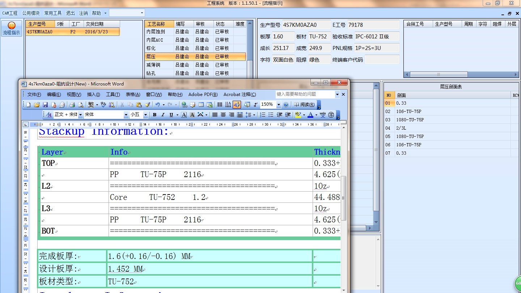Click the Phonetic Guide wén icon

[x=323, y=114]
